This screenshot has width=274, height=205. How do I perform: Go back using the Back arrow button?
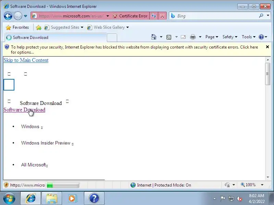[8, 16]
